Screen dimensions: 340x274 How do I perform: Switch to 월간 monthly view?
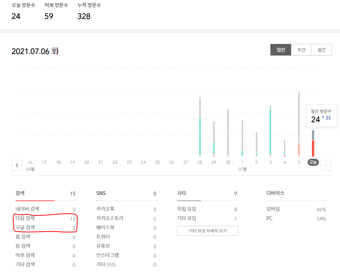(322, 50)
